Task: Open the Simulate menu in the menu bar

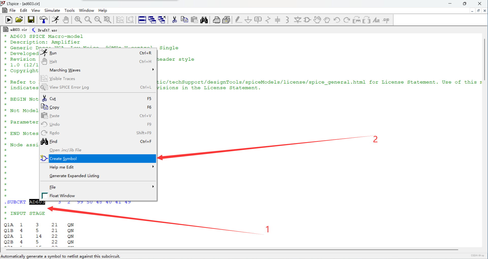Action: pos(52,10)
